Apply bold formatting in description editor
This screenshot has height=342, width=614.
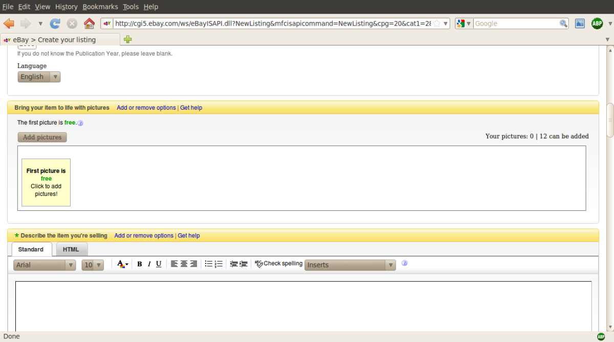click(x=139, y=264)
